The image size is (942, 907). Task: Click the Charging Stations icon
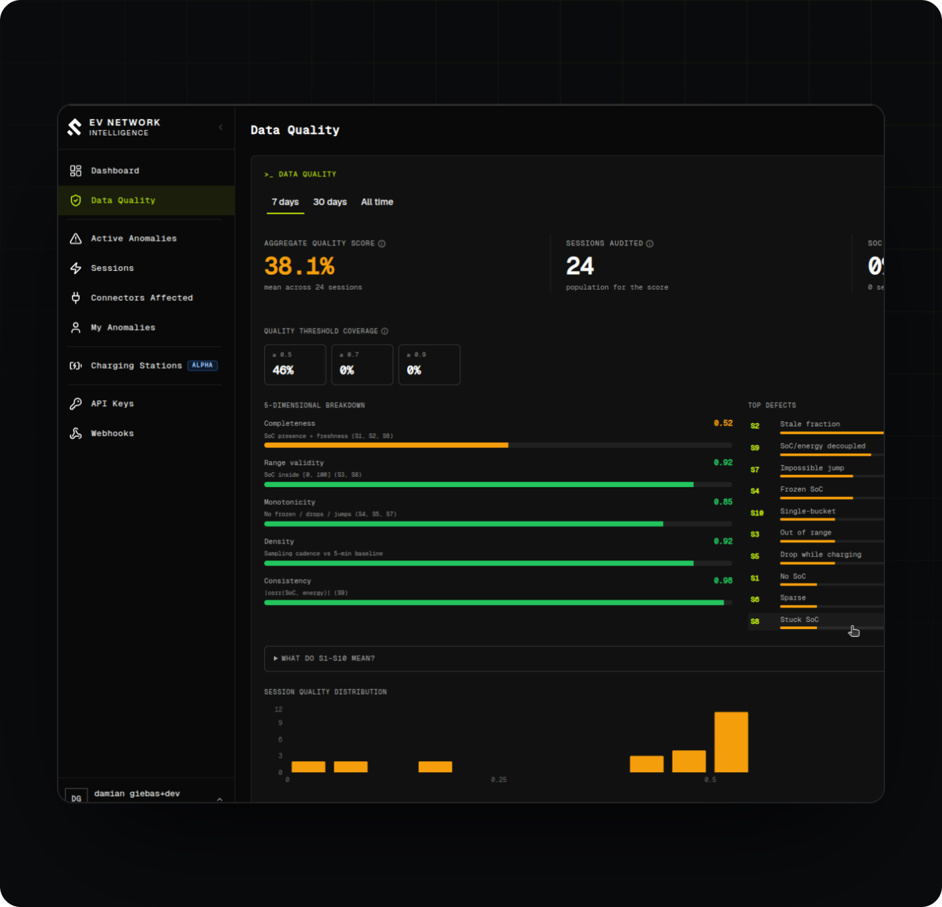pyautogui.click(x=76, y=366)
